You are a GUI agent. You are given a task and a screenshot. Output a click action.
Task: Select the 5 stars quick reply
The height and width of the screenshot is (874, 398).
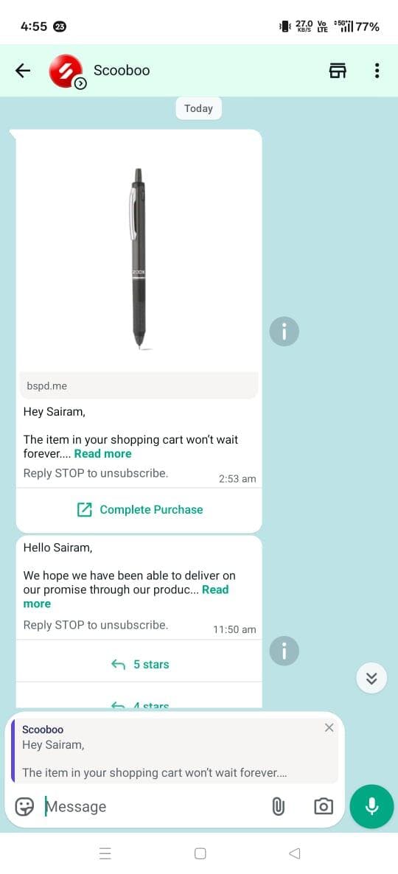click(139, 665)
